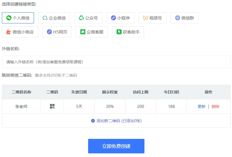Focus the 外链名称 input field
This screenshot has height=157, width=232.
(116, 62)
